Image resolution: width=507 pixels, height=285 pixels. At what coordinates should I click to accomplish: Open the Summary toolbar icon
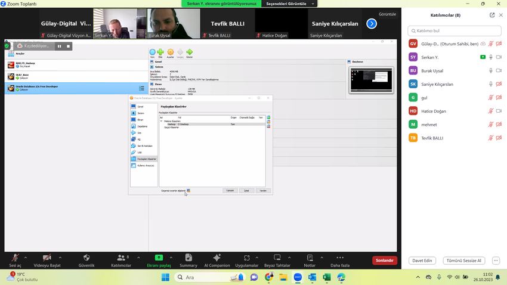pos(188,258)
